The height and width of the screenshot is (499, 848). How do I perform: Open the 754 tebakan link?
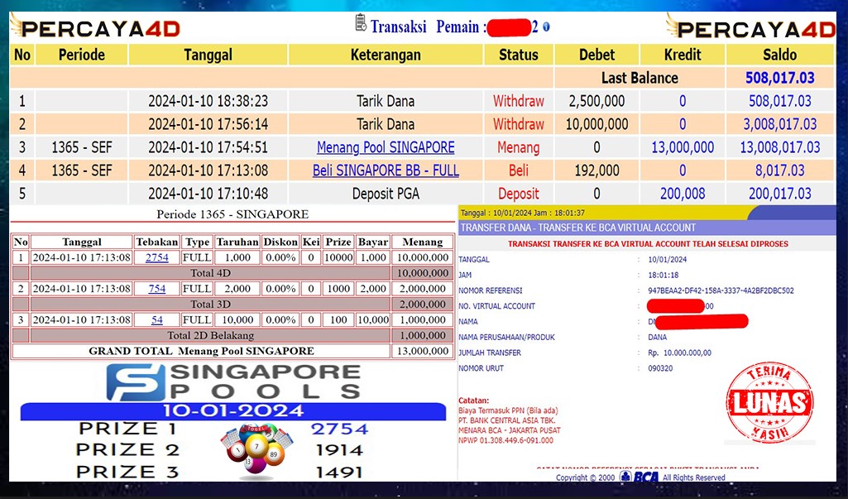coord(157,289)
